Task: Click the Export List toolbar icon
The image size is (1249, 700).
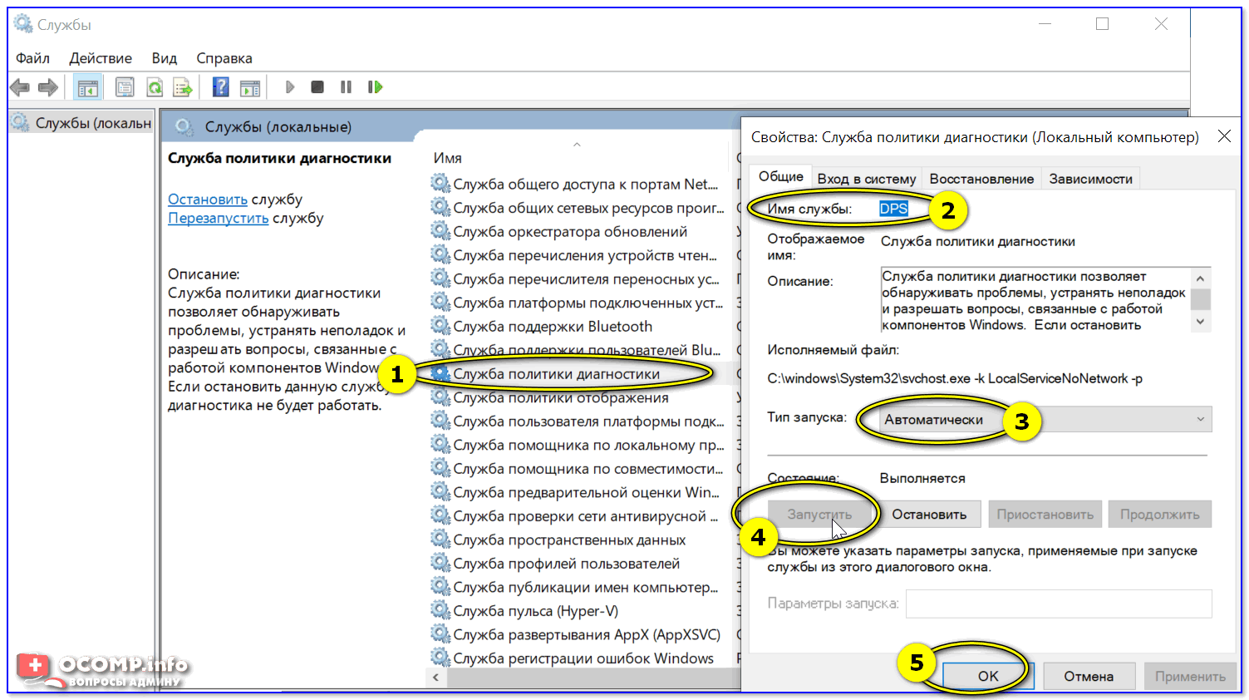Action: click(182, 87)
